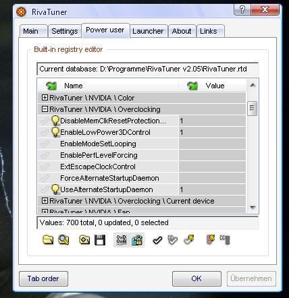Click the black checkmark apply icon
Screen dimensions: 289x298
157,240
